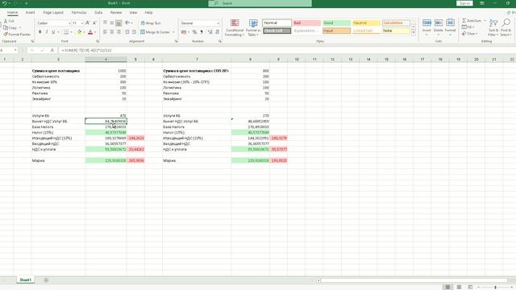Apply the Good cell style

coord(336,23)
